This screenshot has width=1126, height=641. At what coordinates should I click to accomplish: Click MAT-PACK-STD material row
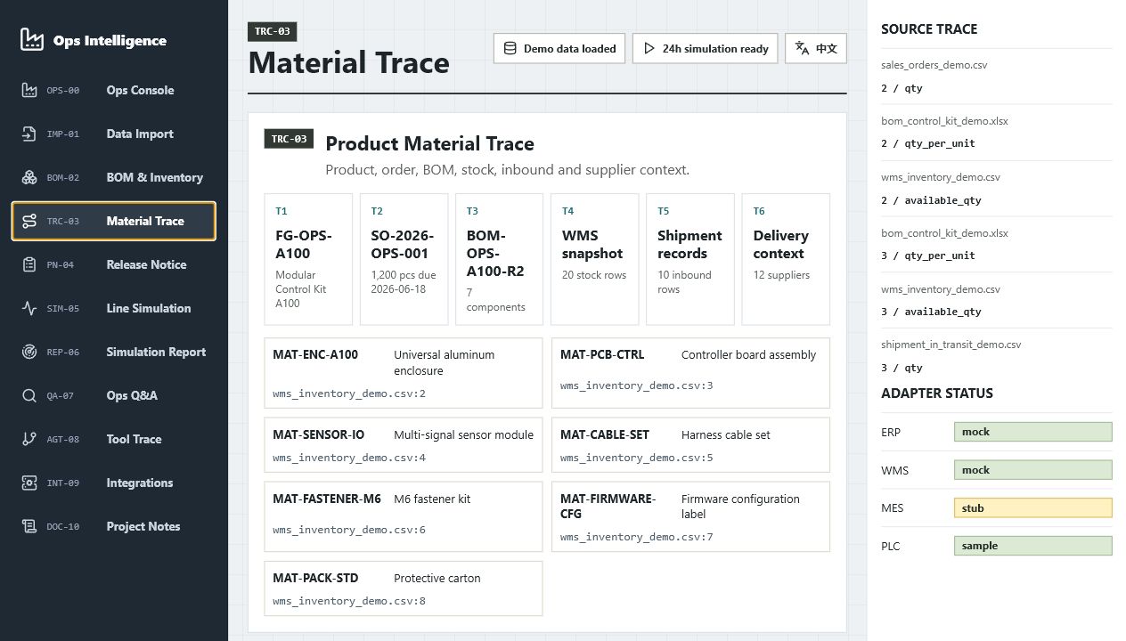404,588
